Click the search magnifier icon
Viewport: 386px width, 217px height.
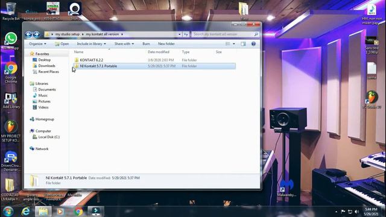point(256,34)
